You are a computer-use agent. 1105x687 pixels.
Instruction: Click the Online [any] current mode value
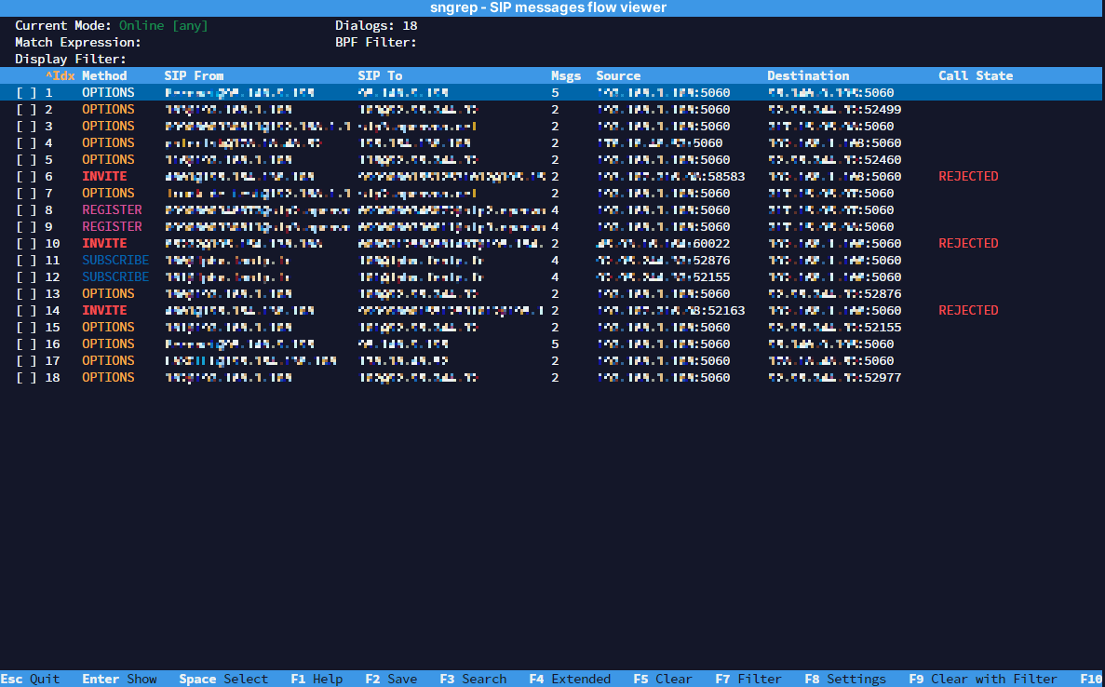click(x=164, y=26)
